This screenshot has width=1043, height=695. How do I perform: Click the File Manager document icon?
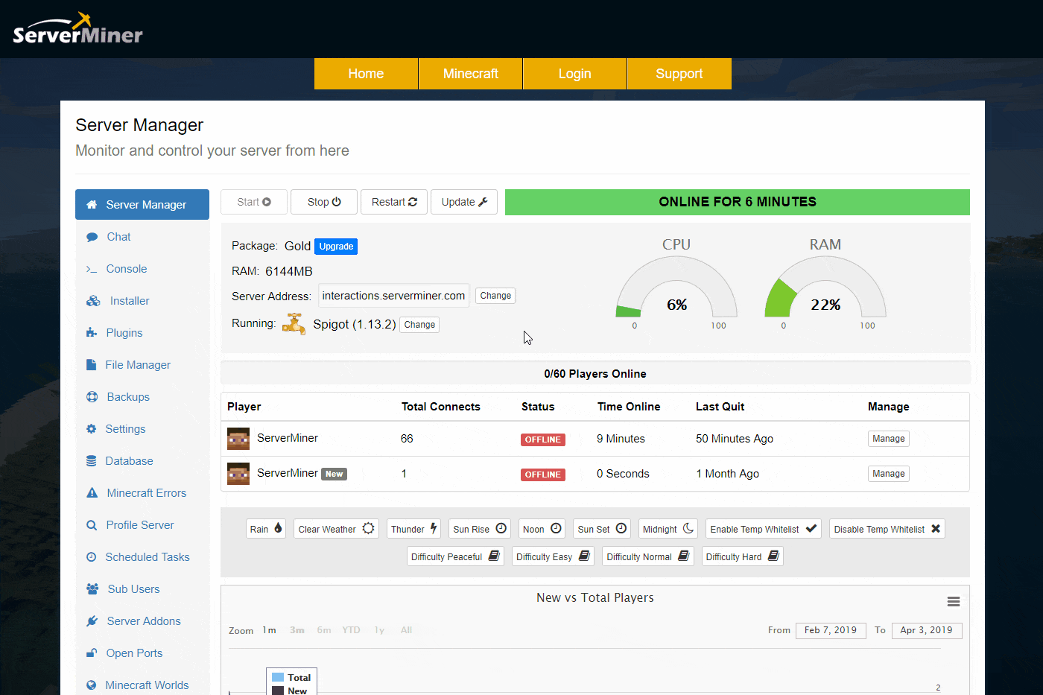(x=91, y=365)
